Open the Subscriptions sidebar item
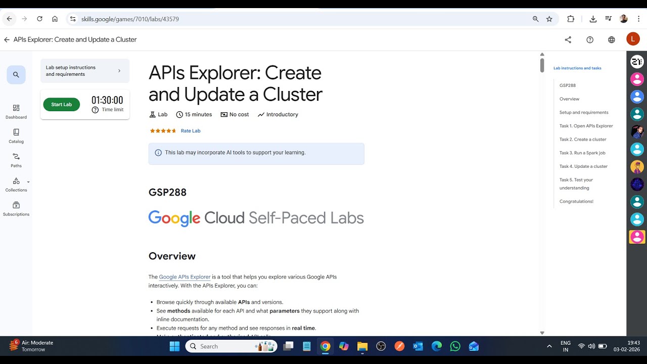 16,209
